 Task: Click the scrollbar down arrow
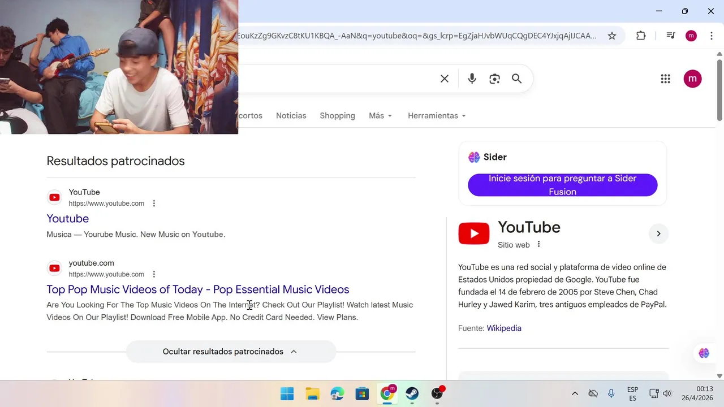point(719,376)
